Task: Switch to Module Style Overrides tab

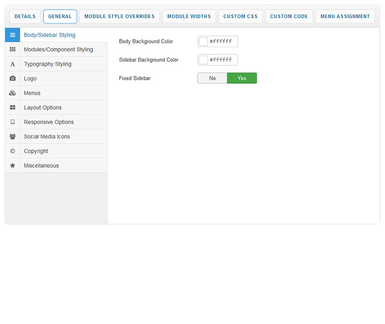Action: click(x=119, y=16)
